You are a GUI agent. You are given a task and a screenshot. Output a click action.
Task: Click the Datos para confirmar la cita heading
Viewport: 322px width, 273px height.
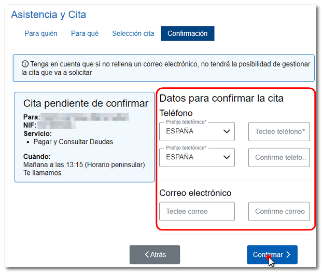pyautogui.click(x=221, y=98)
